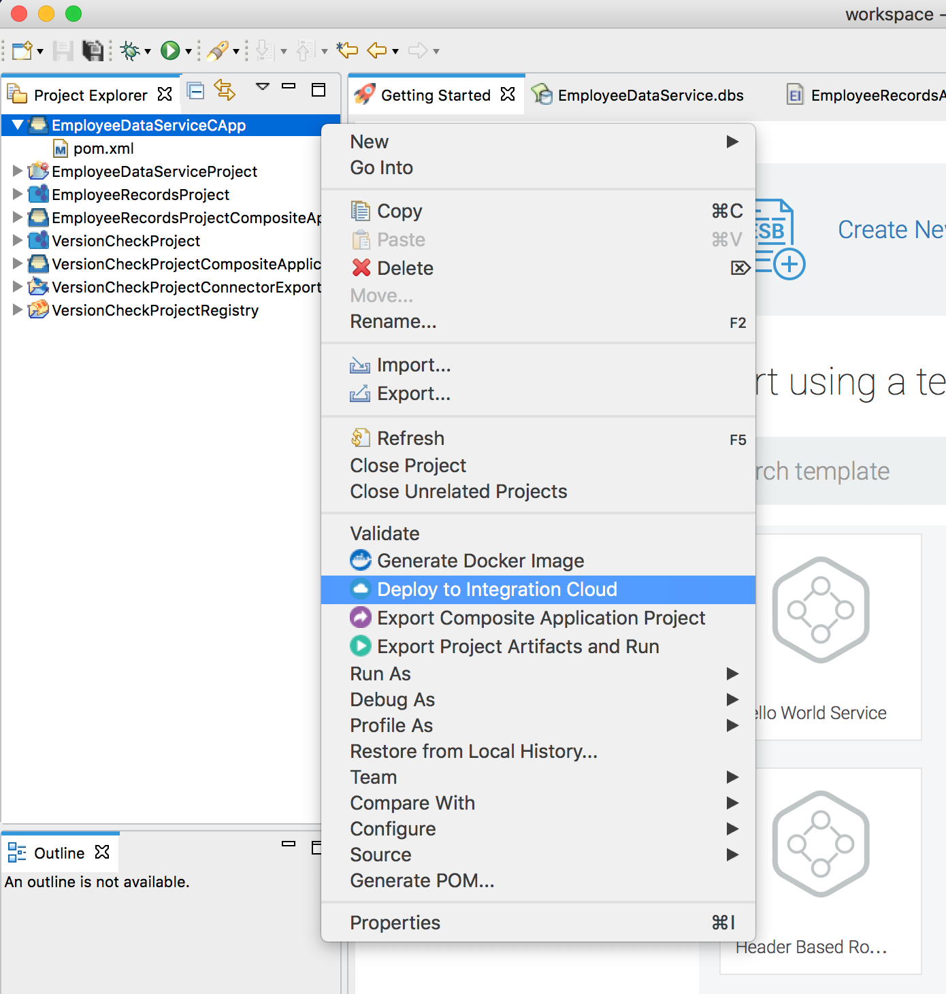The width and height of the screenshot is (946, 994).
Task: Click Deploy to Integration Cloud menu entry
Action: point(496,589)
